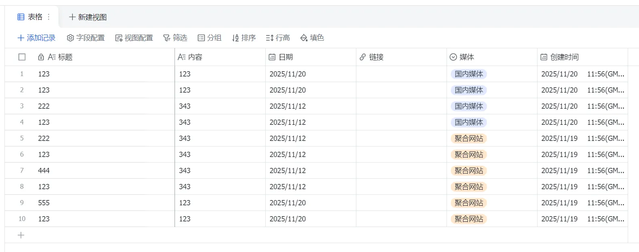Click the 444 title cell in row 7
Image resolution: width=639 pixels, height=252 pixels.
pos(44,171)
